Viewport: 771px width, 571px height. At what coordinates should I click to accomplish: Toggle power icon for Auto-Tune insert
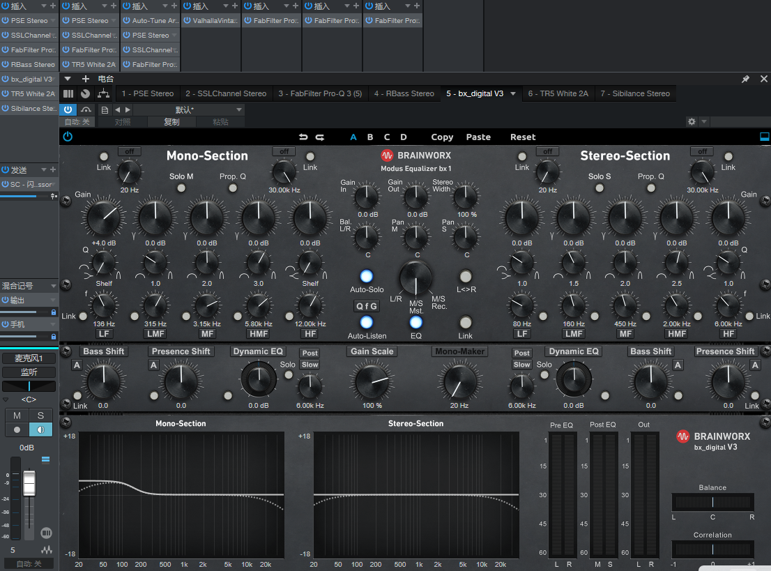(x=126, y=21)
